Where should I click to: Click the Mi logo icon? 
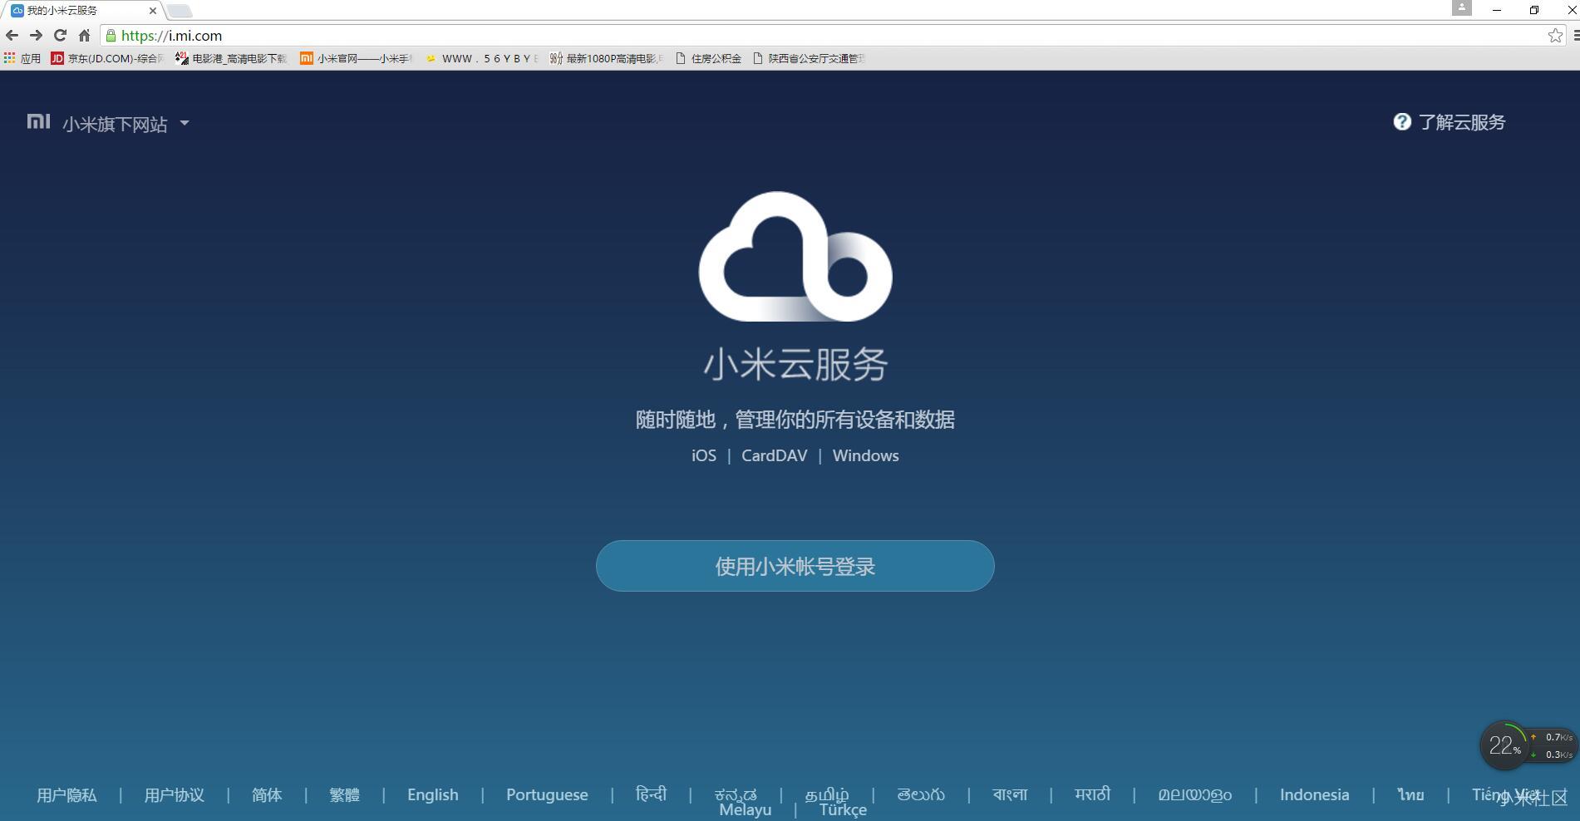(x=38, y=122)
